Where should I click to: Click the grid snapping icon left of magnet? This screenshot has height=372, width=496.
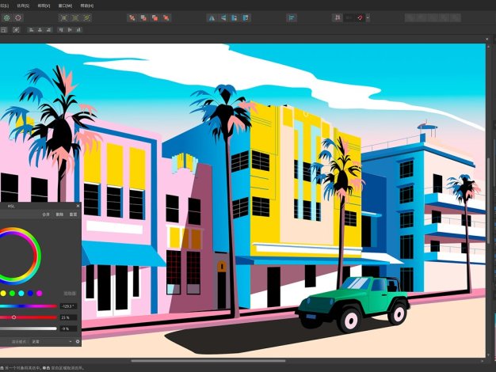click(338, 17)
